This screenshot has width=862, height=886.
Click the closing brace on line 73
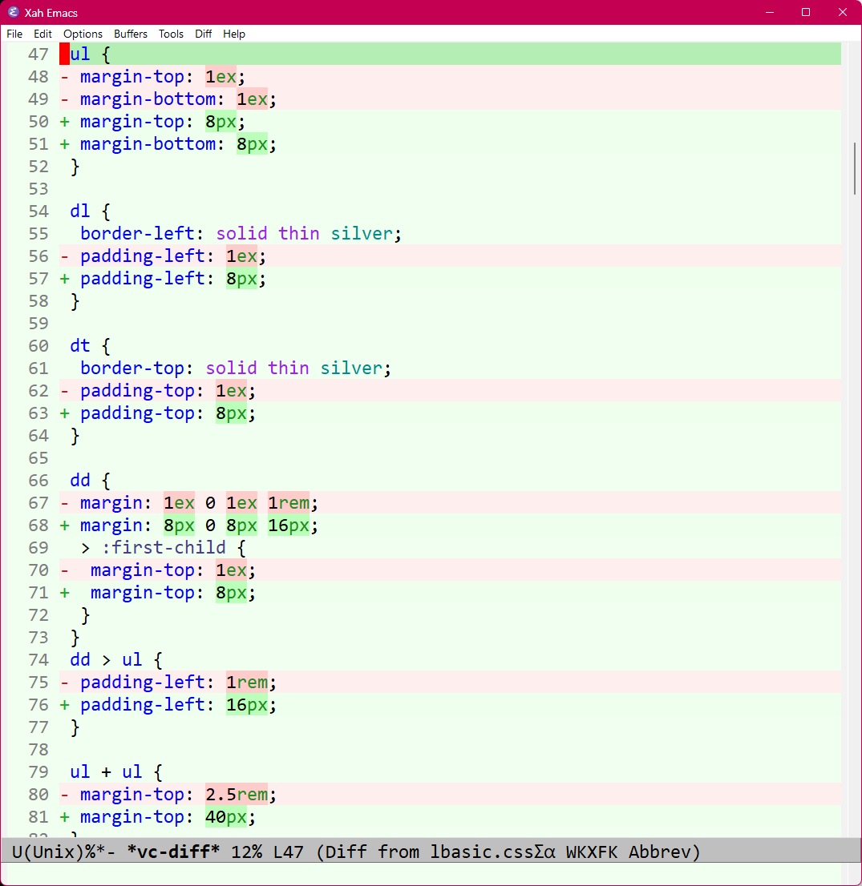(75, 638)
